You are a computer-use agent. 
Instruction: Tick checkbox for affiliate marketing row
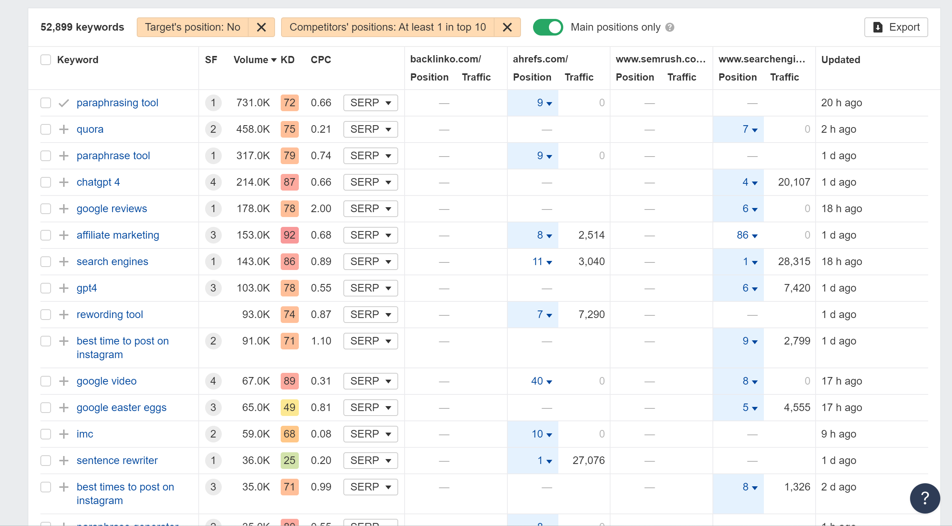[x=46, y=235]
